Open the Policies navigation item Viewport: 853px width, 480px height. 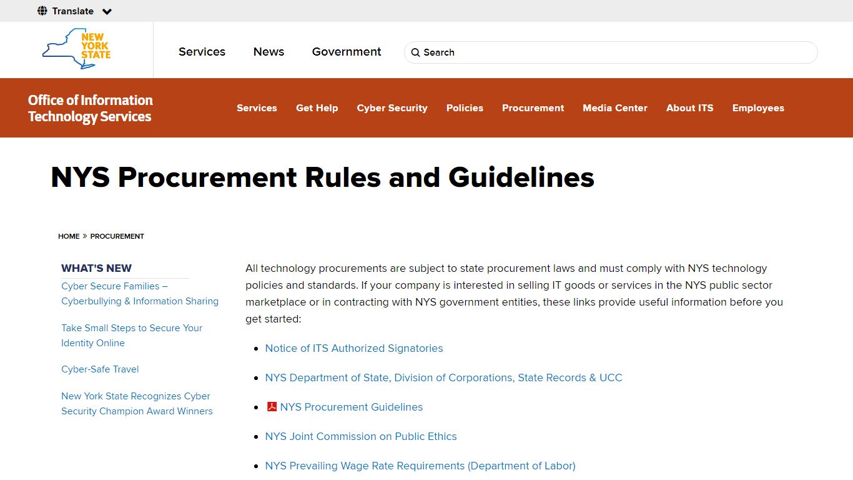point(465,108)
